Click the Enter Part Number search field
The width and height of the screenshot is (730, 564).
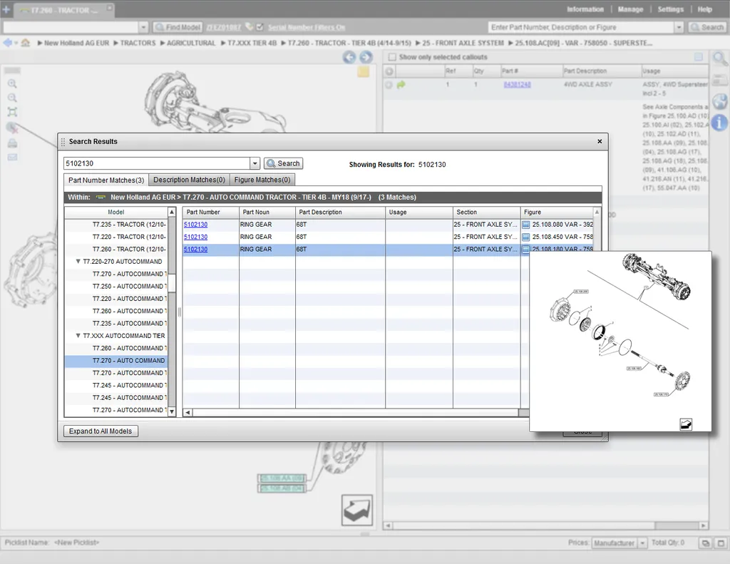click(x=582, y=28)
